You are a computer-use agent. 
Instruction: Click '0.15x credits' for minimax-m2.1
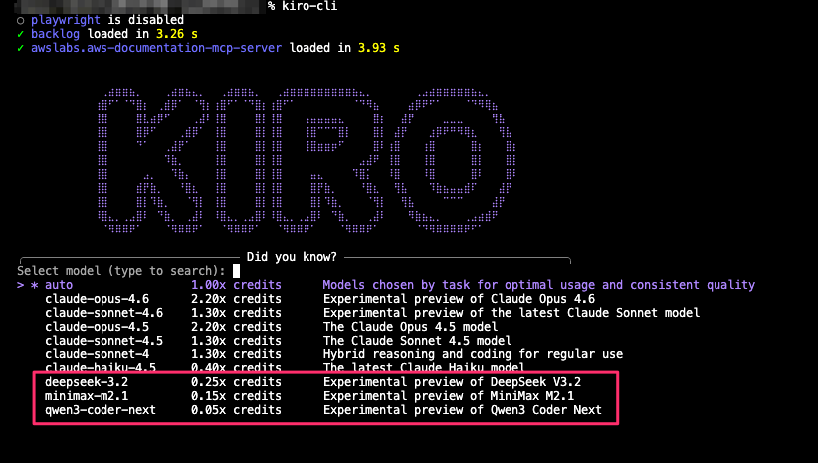click(236, 396)
